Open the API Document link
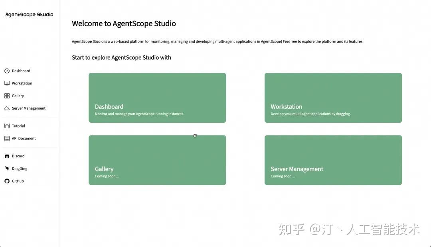The height and width of the screenshot is (247, 431). pyautogui.click(x=23, y=138)
